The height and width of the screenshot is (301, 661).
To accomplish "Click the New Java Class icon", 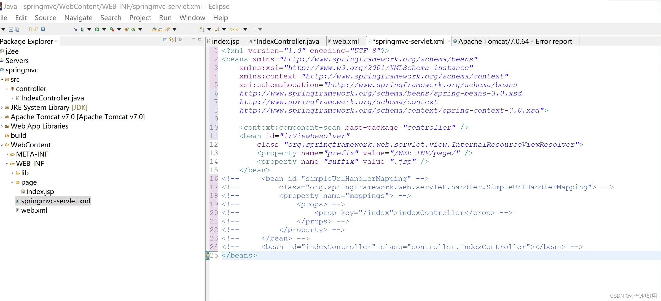I will (133, 29).
